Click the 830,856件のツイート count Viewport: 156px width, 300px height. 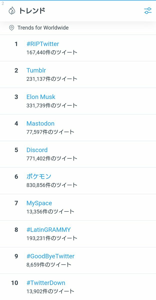tap(52, 185)
